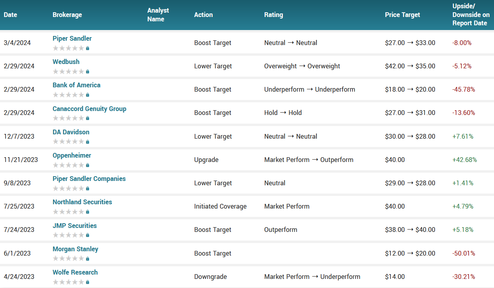The image size is (494, 288).
Task: Click the lock icon under Morgan Stanley
Action: (x=87, y=259)
